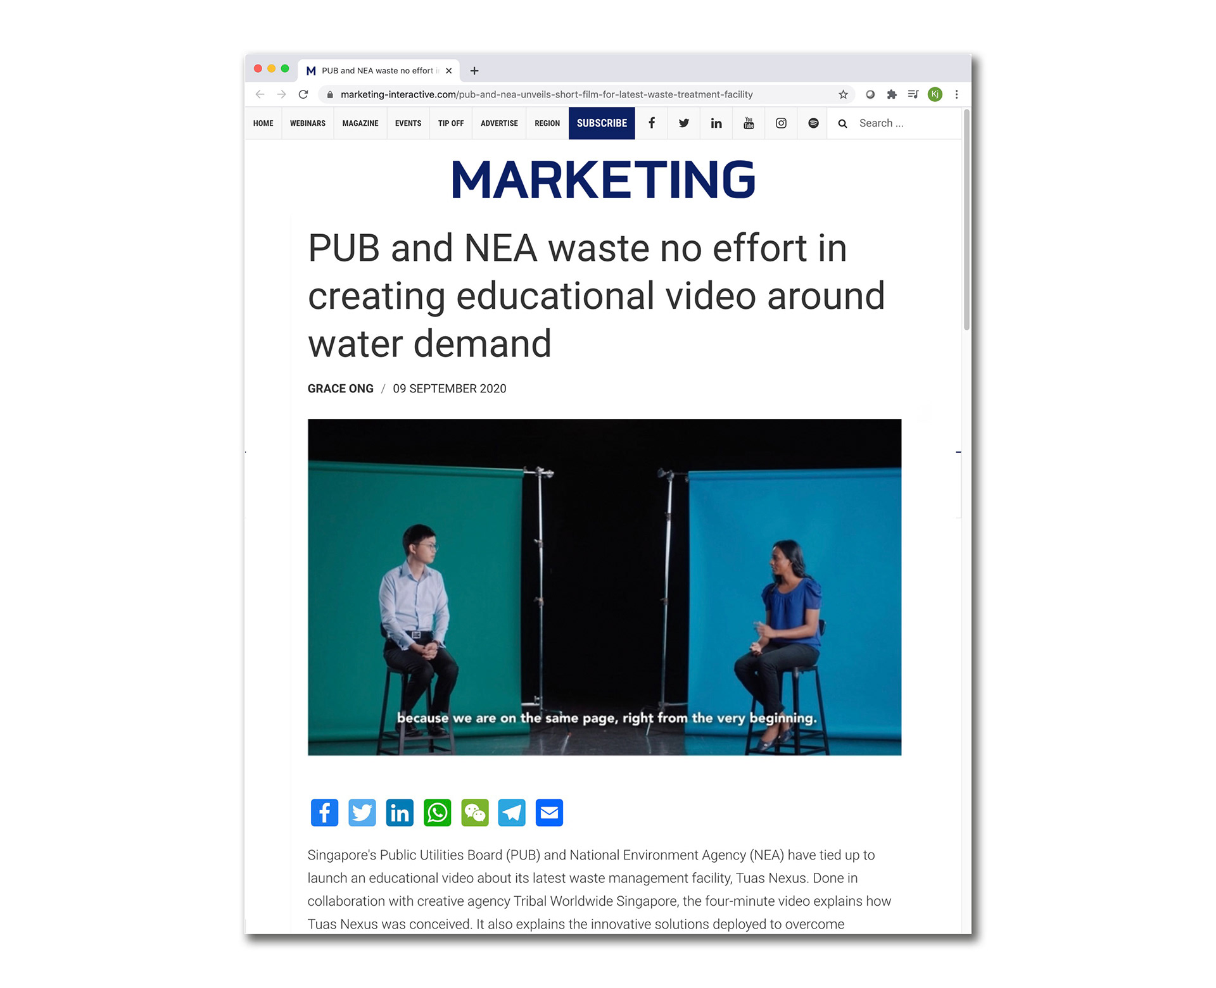This screenshot has height=988, width=1216.
Task: Click the SUBSCRIBE button
Action: [x=602, y=123]
